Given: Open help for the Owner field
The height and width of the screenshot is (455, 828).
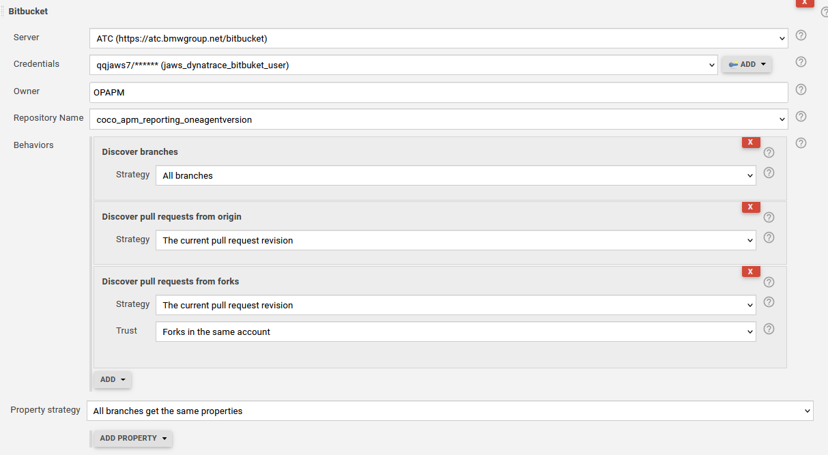Looking at the screenshot, I should (x=801, y=89).
